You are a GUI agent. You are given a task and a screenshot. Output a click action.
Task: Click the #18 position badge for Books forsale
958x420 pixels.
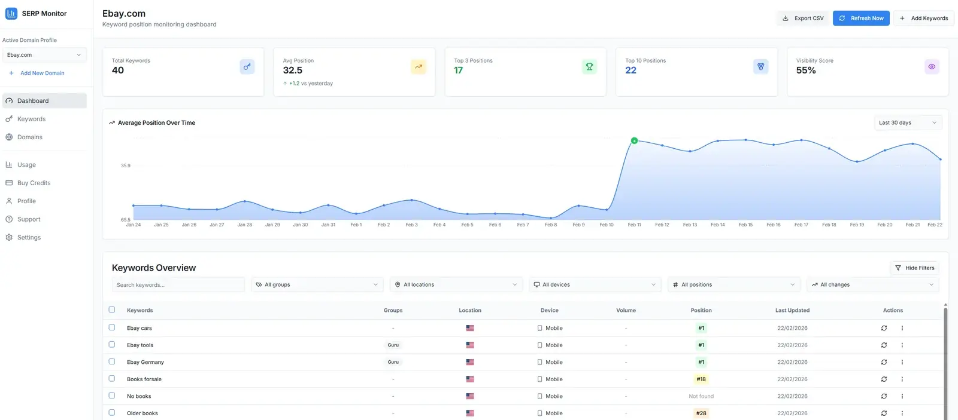coord(701,379)
